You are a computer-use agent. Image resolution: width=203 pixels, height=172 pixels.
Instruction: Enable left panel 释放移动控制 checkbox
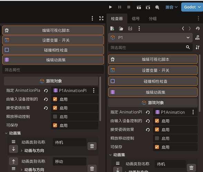point(55,117)
